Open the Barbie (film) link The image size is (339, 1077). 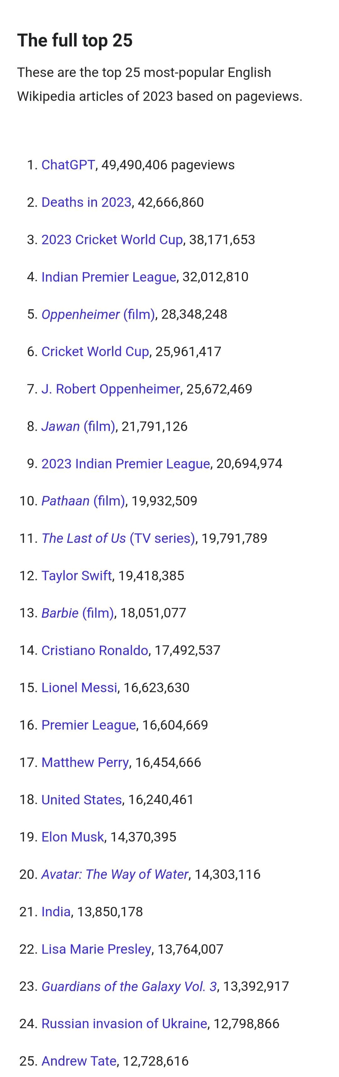(78, 613)
